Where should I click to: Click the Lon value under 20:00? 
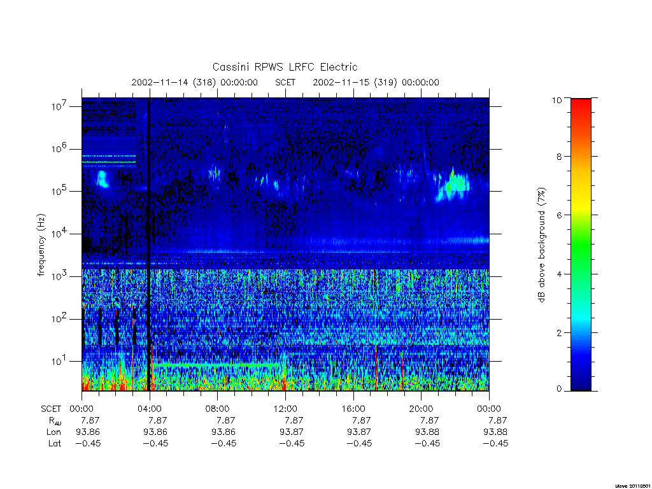tap(427, 432)
